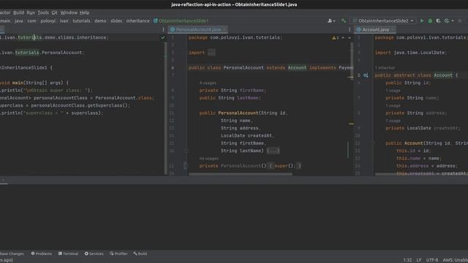Expand folded 'super();' private constructor block
Screen dimensions: 468x263
click(285, 166)
